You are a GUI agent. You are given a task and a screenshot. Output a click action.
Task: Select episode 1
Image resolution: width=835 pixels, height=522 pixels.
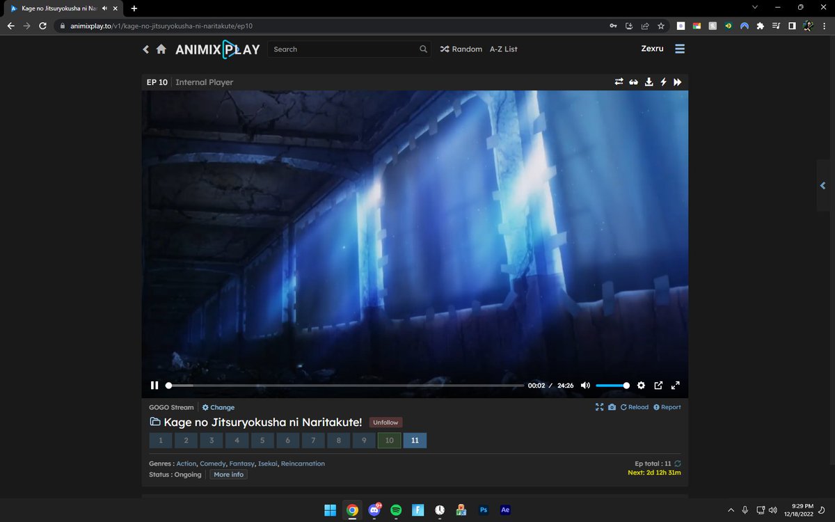pyautogui.click(x=161, y=441)
